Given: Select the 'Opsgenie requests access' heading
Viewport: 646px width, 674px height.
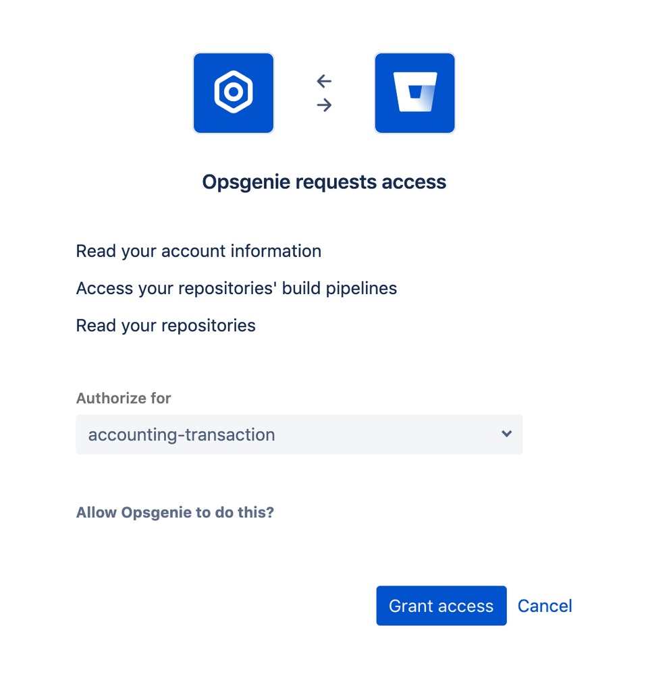Looking at the screenshot, I should coord(324,182).
